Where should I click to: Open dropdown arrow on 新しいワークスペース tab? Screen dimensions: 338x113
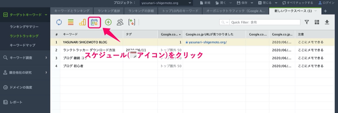315,11
